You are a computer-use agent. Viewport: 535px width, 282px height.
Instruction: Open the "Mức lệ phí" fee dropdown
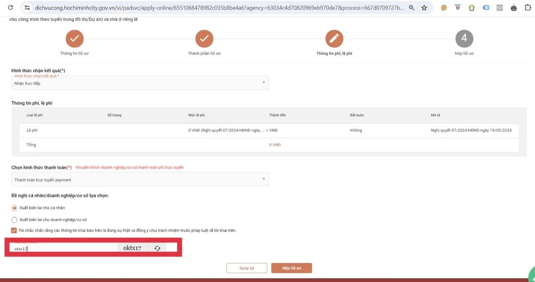tap(267, 131)
